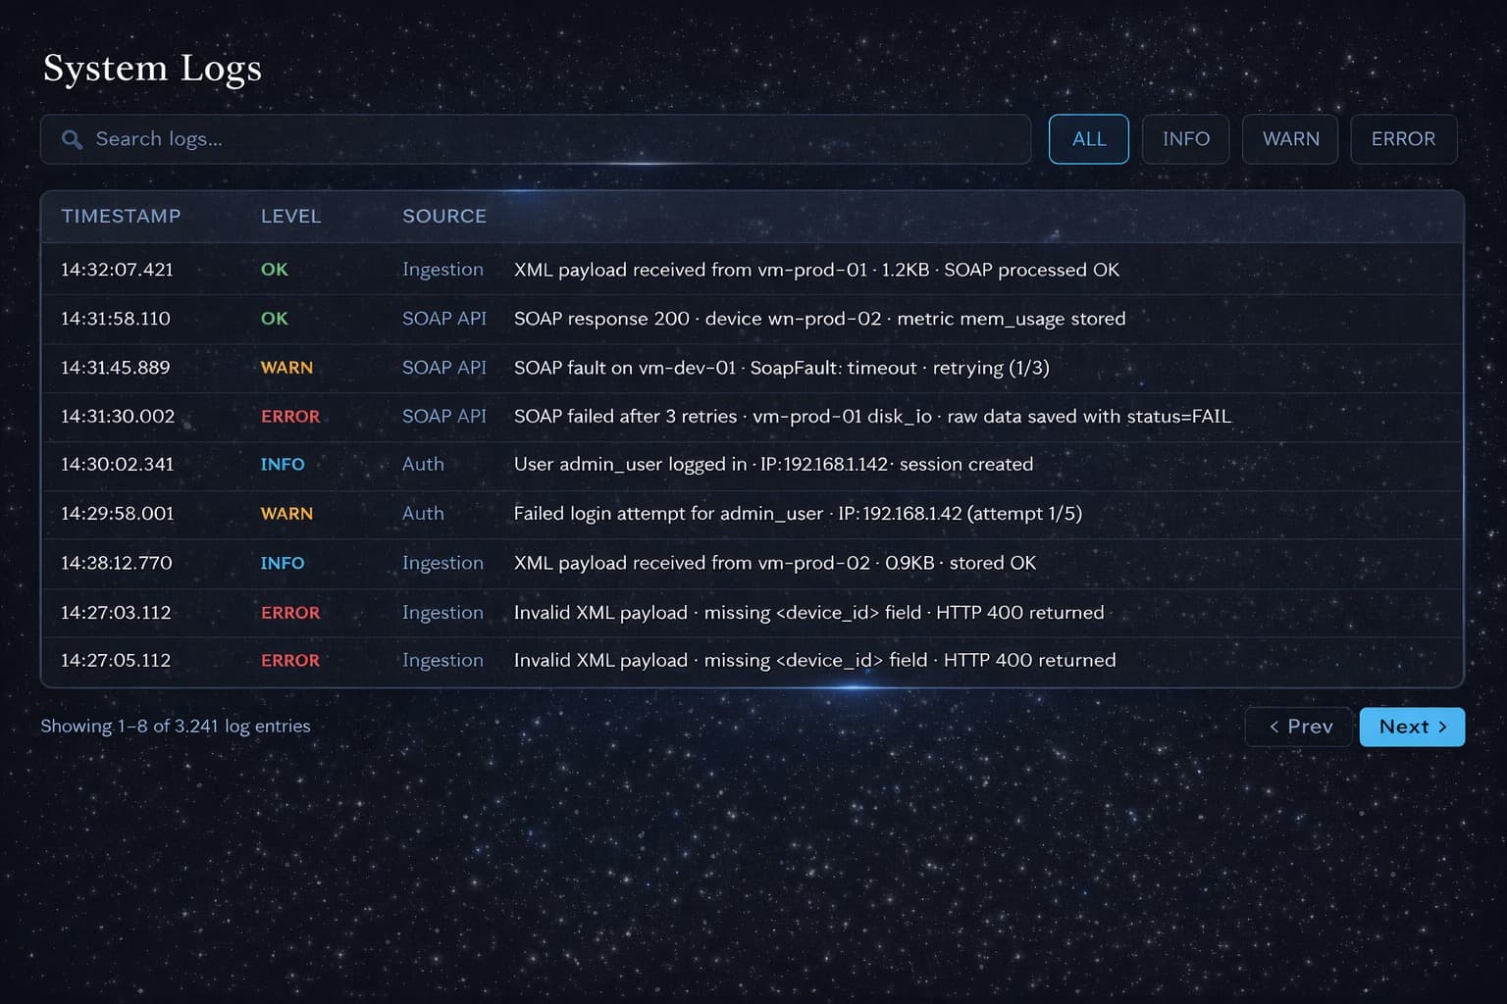Click the magnifying glass search icon

(x=71, y=139)
